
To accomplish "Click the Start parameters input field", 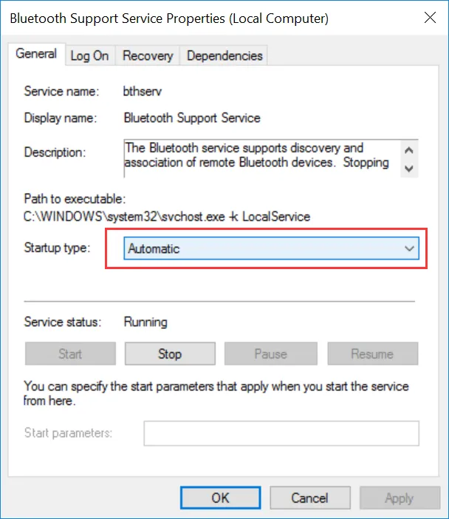I will point(281,433).
